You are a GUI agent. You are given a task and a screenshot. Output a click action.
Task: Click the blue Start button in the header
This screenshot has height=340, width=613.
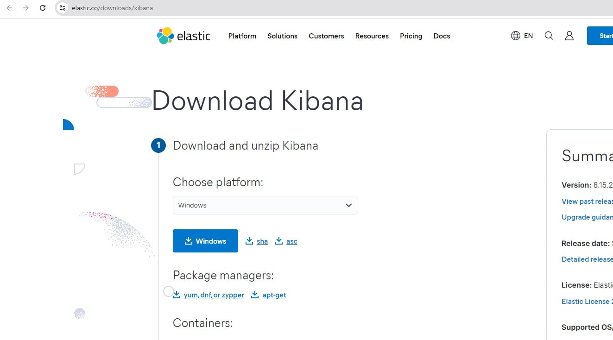point(600,36)
